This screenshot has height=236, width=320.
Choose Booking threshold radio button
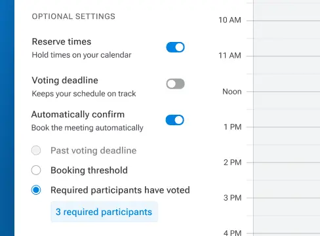(x=36, y=170)
